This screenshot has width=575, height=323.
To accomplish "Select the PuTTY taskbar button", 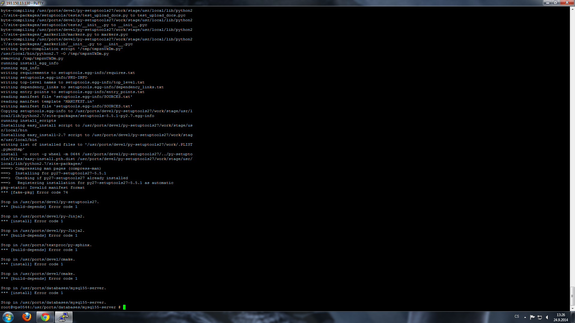I will (x=63, y=317).
